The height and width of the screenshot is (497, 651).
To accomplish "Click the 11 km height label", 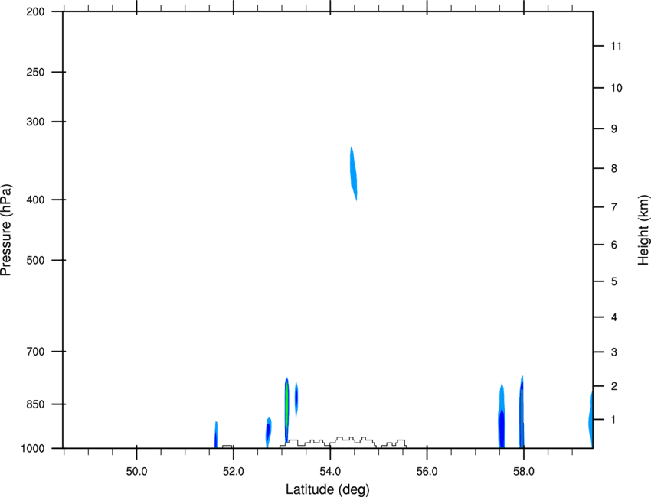I will (x=616, y=46).
